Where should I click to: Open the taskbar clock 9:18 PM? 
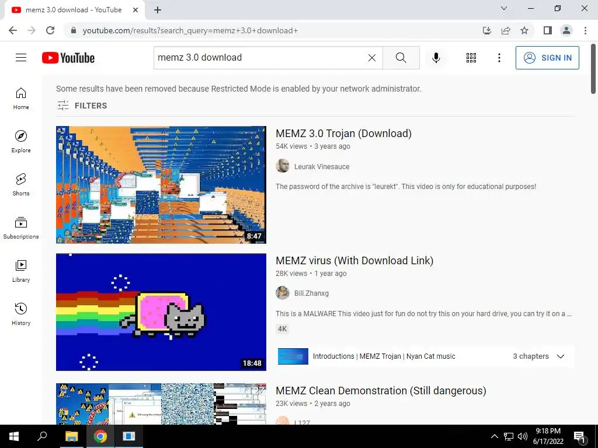click(548, 436)
